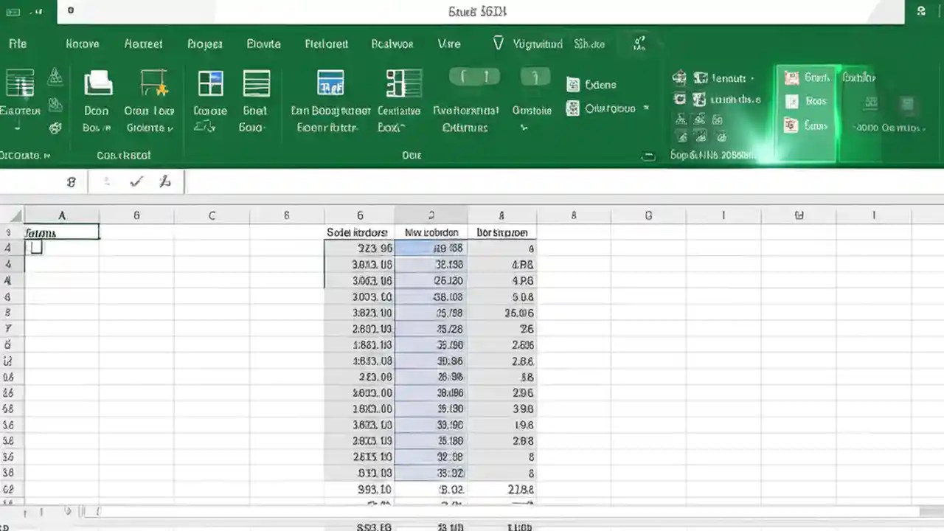
Task: Select the Format Painter star icon
Action: (x=151, y=81)
